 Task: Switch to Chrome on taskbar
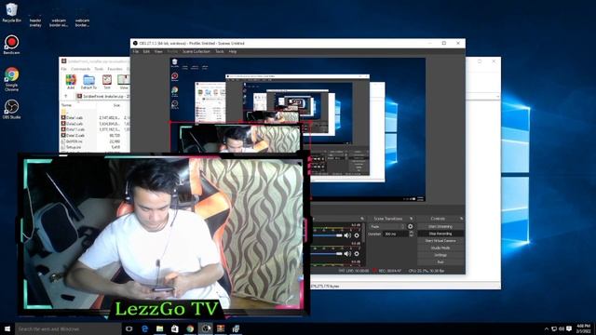(190, 328)
